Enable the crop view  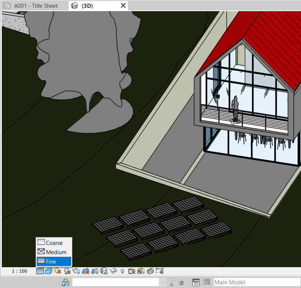pos(86,271)
